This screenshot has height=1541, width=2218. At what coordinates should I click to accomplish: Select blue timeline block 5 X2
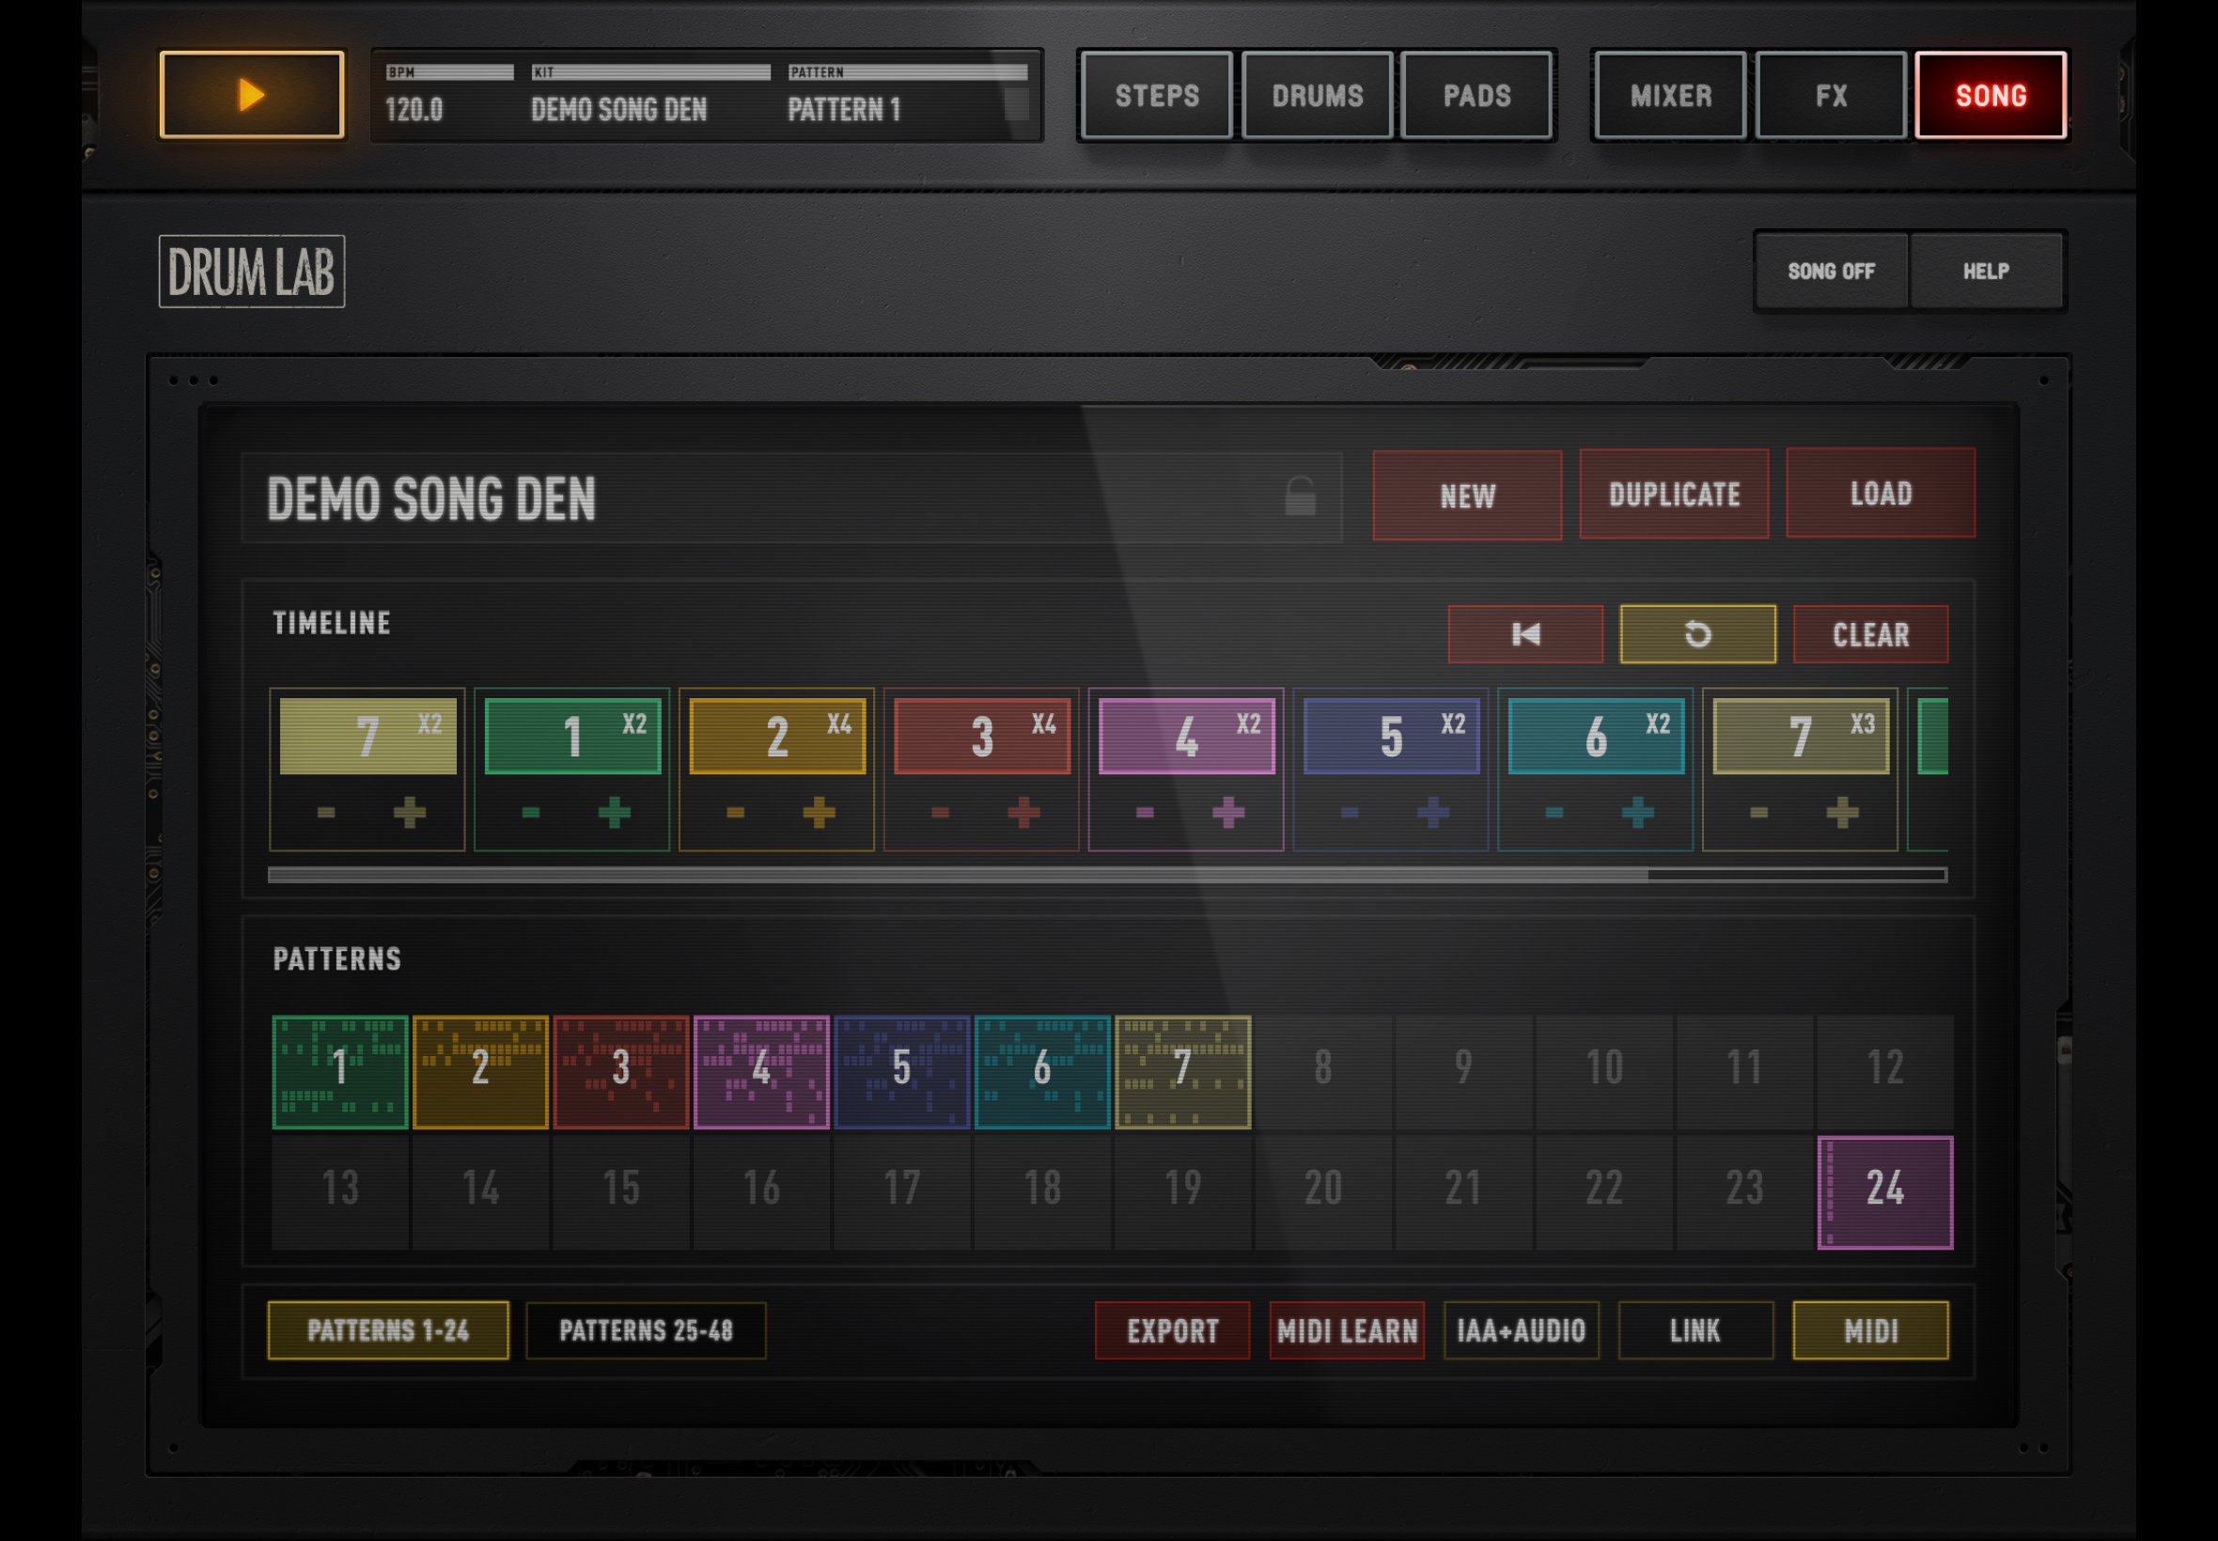pyautogui.click(x=1392, y=736)
